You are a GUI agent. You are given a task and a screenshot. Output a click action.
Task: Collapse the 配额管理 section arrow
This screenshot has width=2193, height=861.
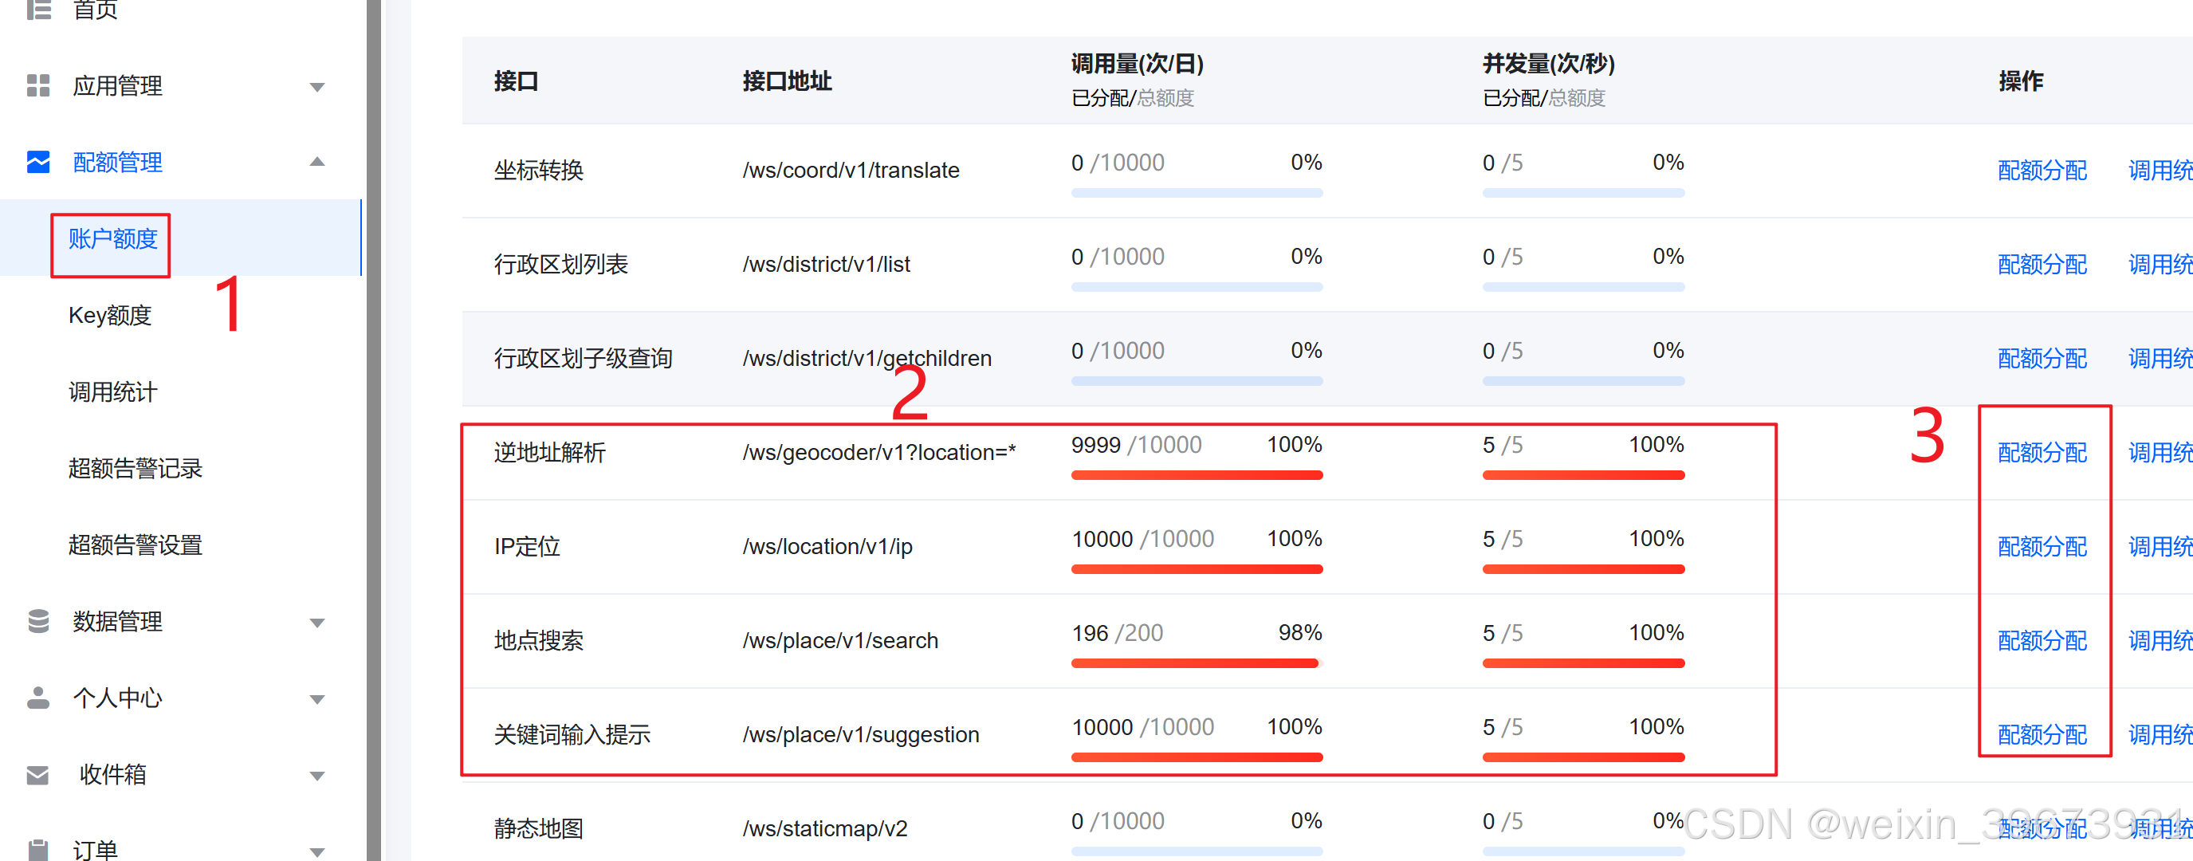[x=316, y=162]
